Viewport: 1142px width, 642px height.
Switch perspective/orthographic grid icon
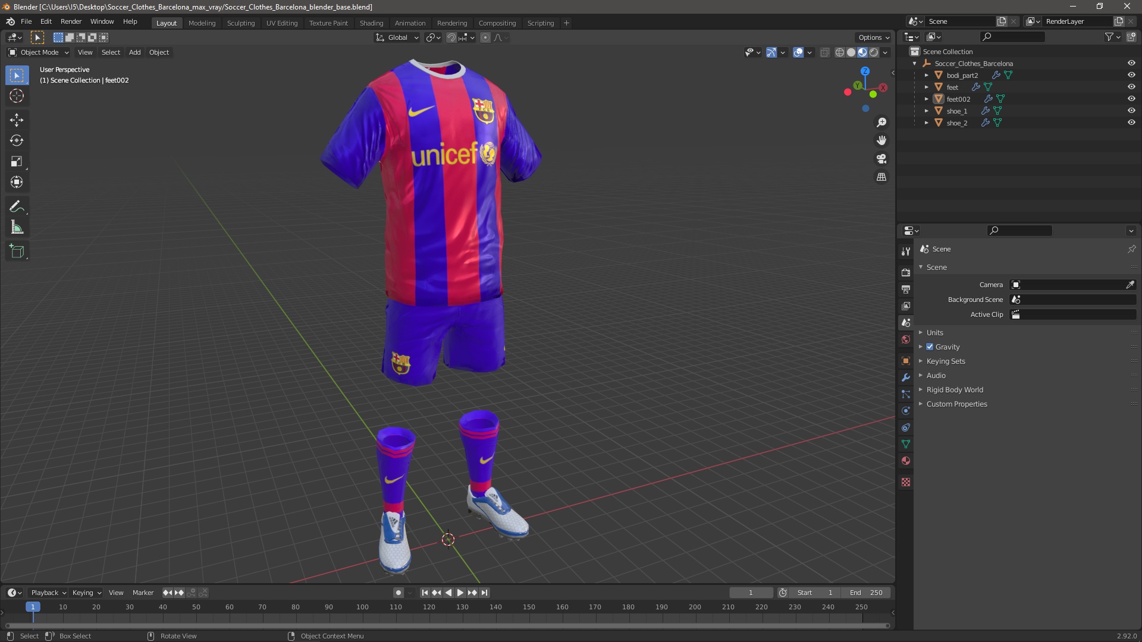coord(881,177)
